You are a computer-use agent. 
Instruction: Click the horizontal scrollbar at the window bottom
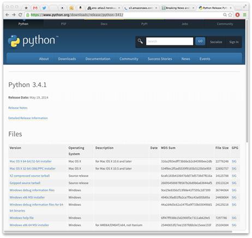point(118,231)
